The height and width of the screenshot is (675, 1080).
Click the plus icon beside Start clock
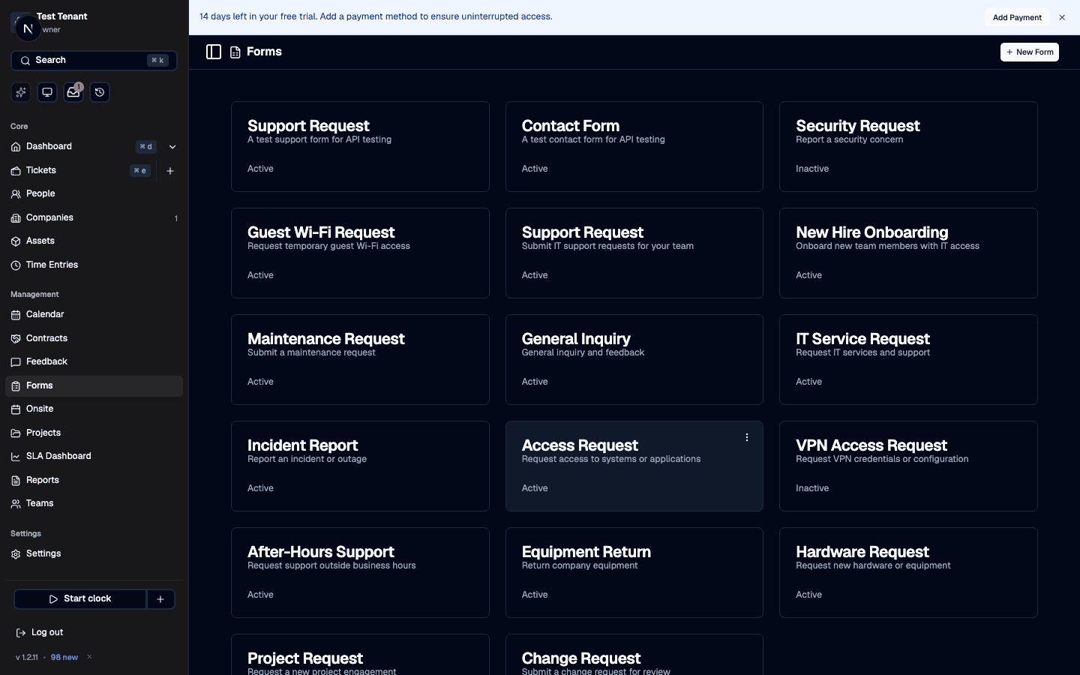(160, 599)
